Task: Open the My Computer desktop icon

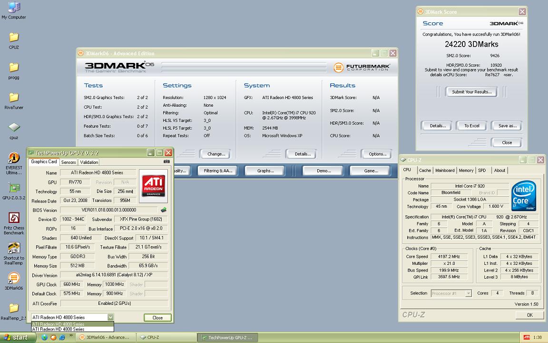Action: [14, 10]
